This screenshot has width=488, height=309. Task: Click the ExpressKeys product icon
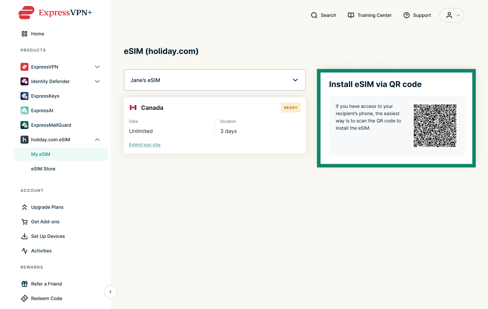(x=24, y=96)
